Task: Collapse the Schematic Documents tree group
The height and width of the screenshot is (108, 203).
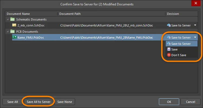Action: (x=8, y=19)
